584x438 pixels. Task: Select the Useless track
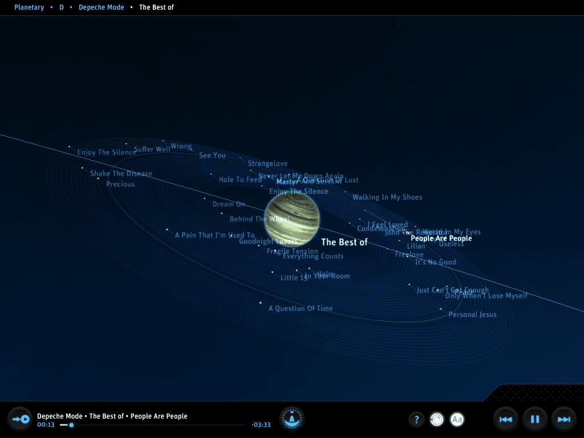pos(452,244)
